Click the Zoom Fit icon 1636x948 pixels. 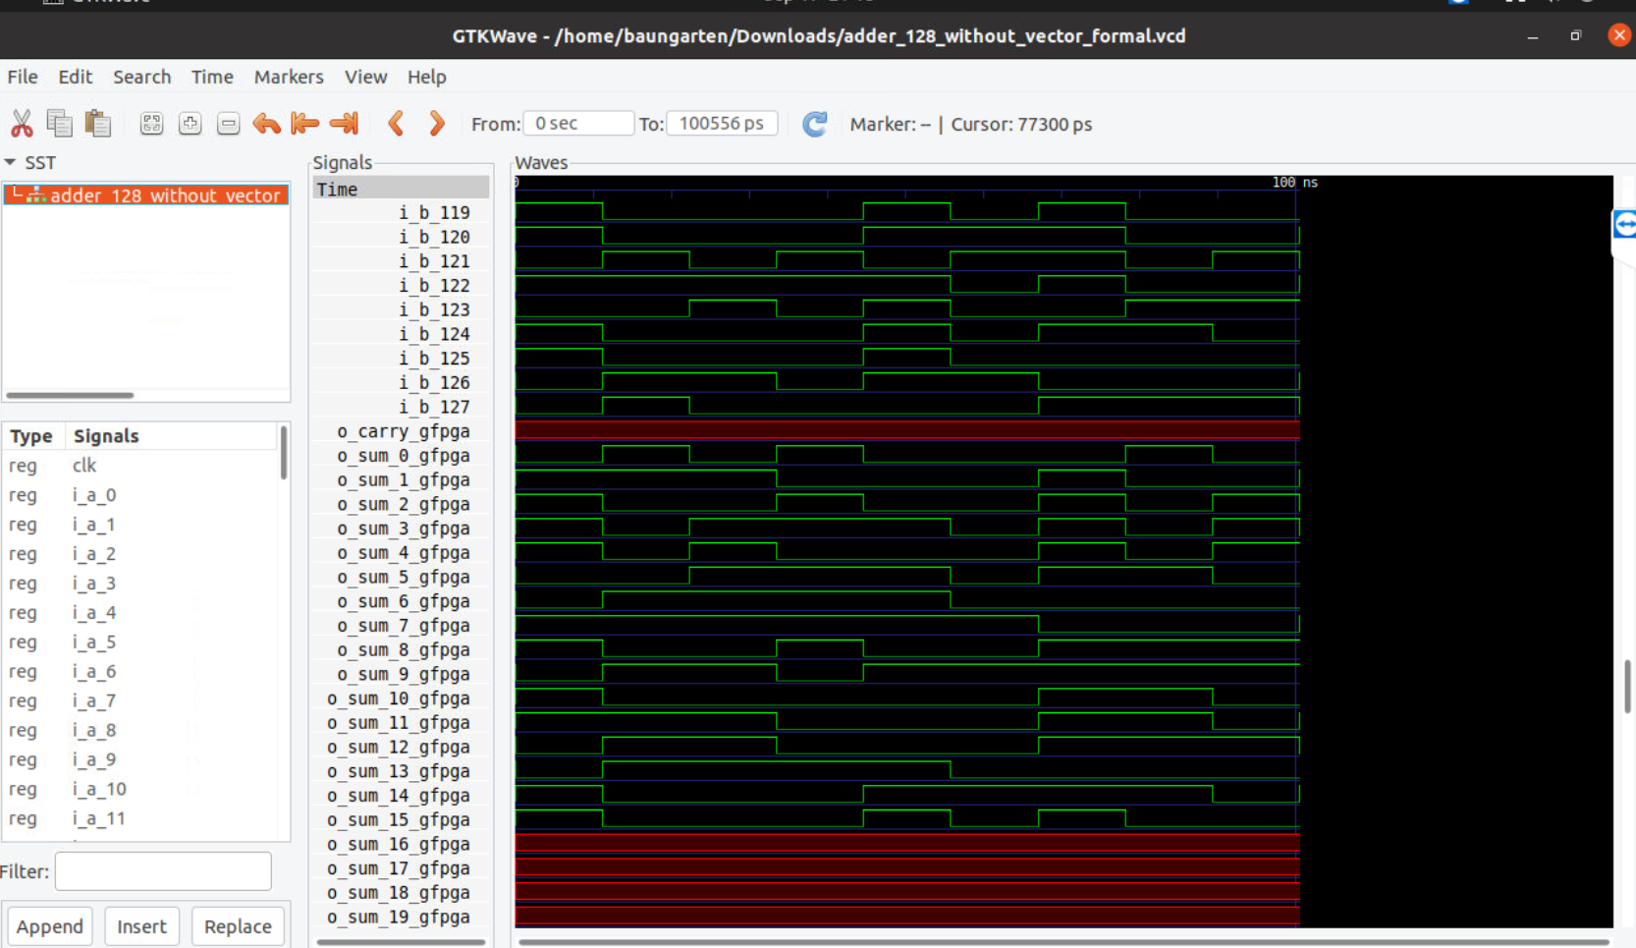(151, 124)
